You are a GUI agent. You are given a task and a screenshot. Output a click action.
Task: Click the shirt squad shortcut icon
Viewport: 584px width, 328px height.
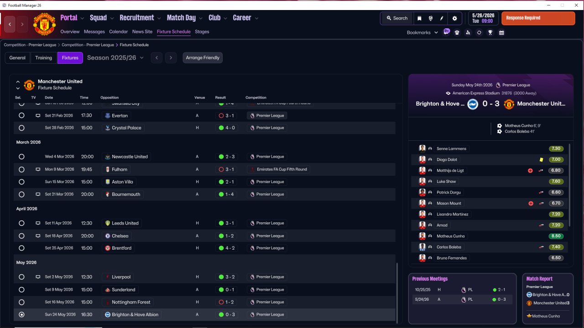tap(457, 32)
